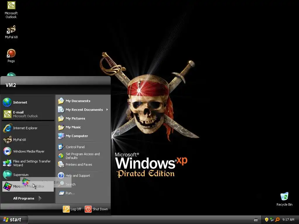Image resolution: width=299 pixels, height=224 pixels.
Task: Click the Shut Down button
Action: click(96, 209)
